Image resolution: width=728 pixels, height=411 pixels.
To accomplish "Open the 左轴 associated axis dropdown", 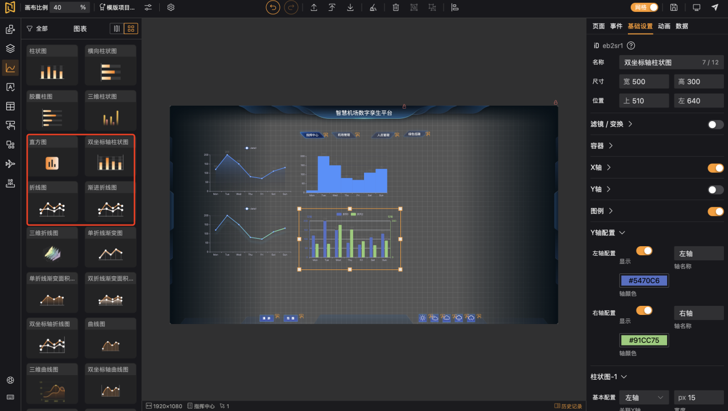I will pyautogui.click(x=644, y=397).
